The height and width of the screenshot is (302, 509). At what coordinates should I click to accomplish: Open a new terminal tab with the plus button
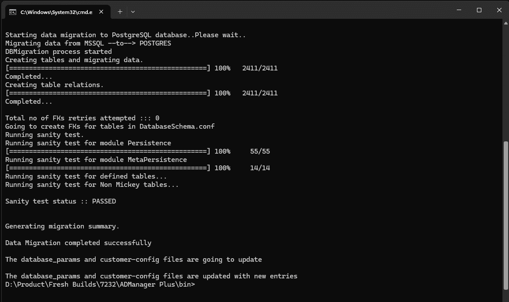click(x=119, y=12)
